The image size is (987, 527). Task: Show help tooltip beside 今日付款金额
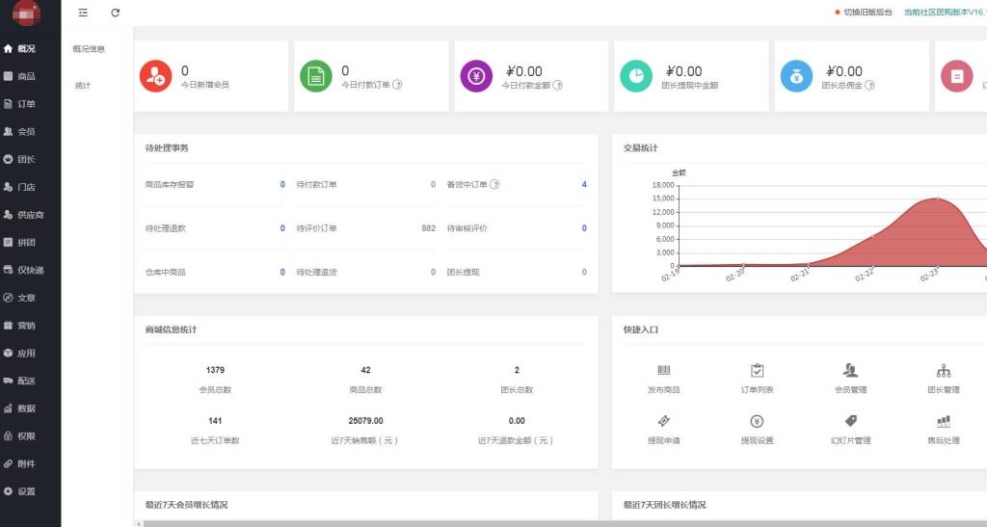tap(558, 85)
